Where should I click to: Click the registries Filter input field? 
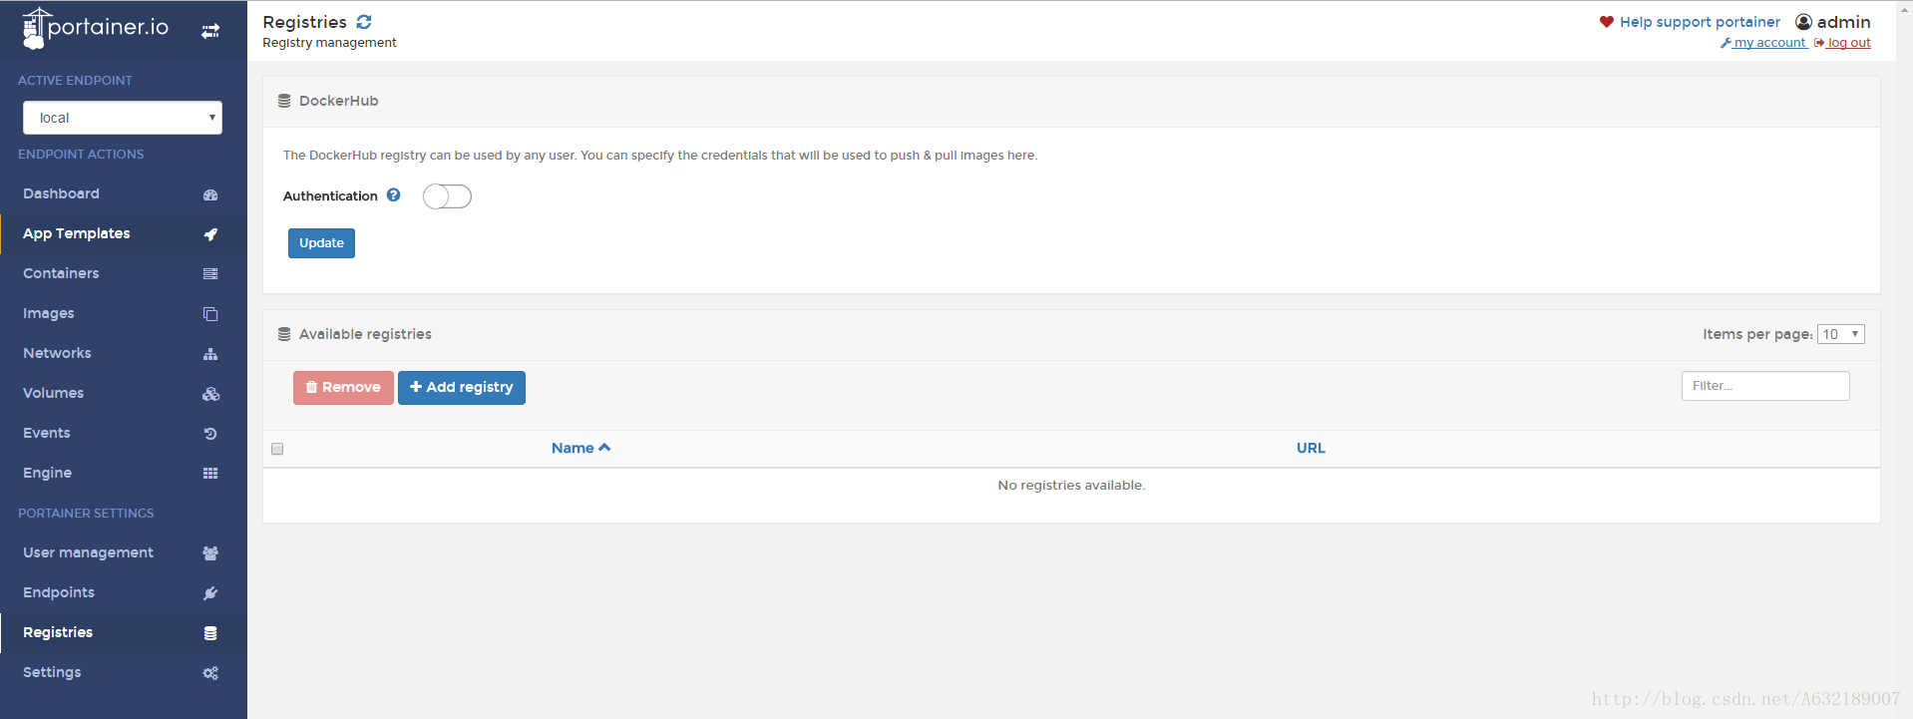[x=1764, y=386]
